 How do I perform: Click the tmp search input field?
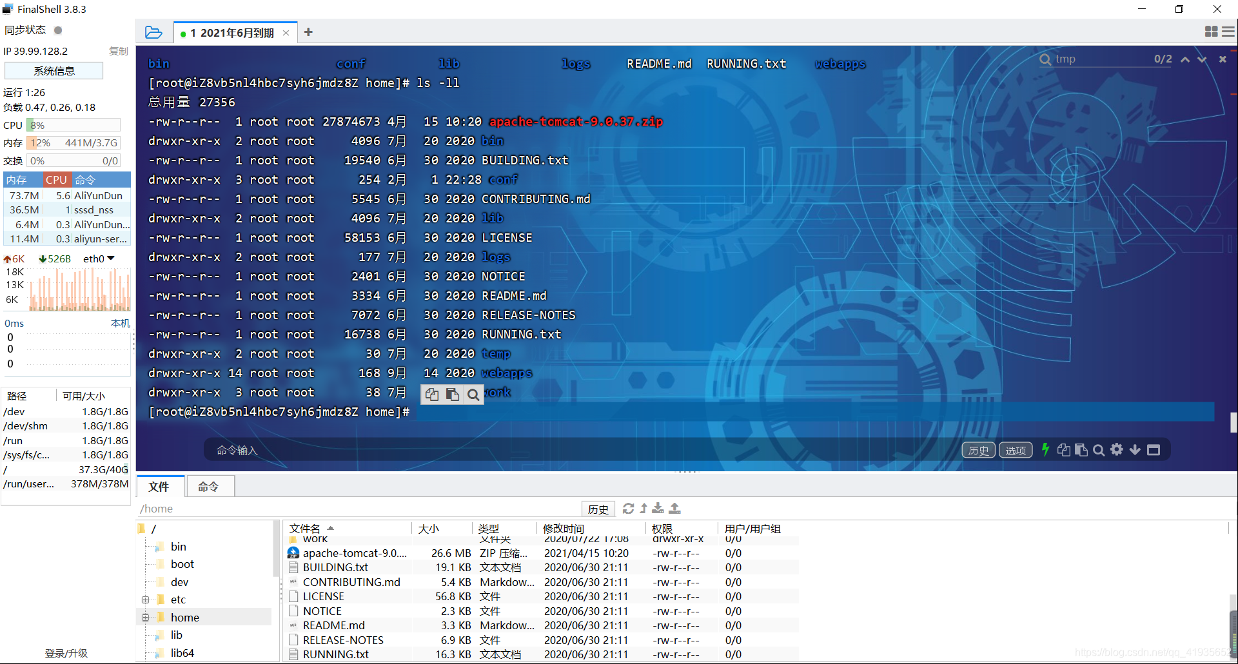(1101, 59)
